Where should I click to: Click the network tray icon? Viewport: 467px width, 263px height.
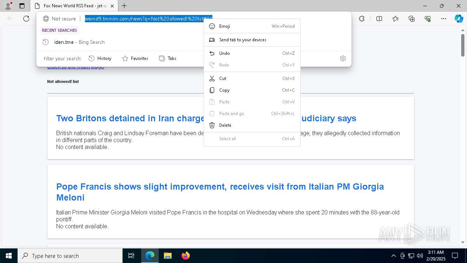tap(411, 256)
